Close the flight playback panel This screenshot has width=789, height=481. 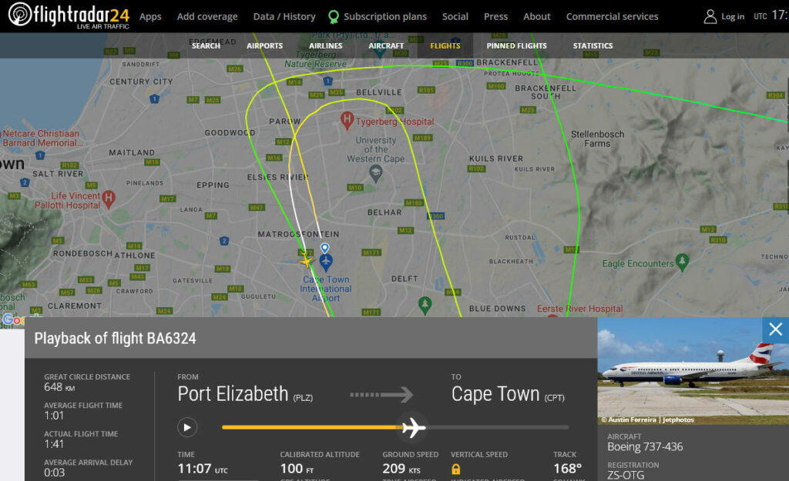click(x=775, y=329)
